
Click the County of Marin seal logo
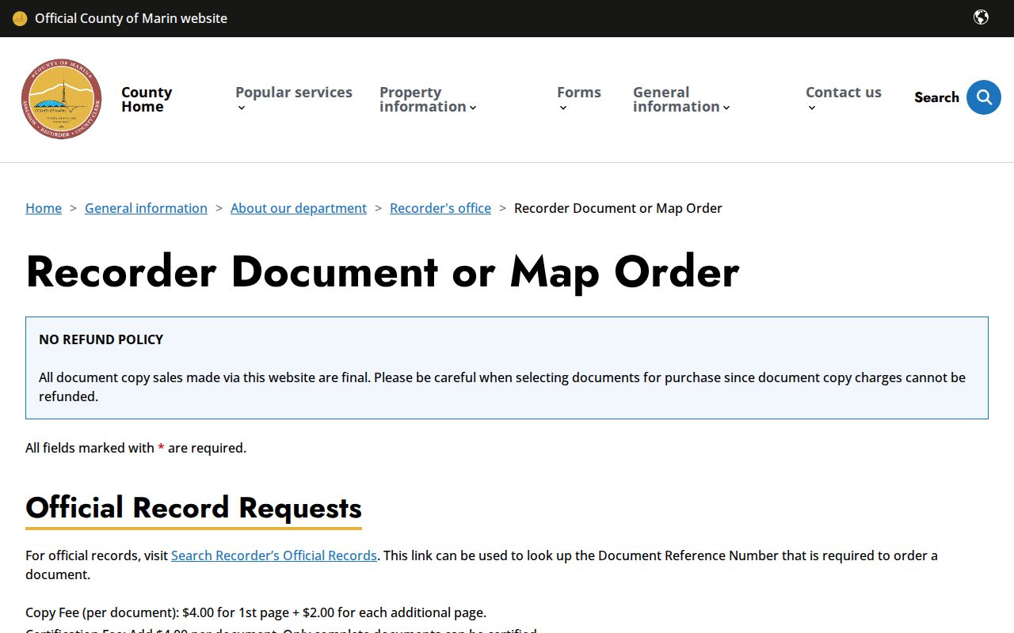point(62,99)
